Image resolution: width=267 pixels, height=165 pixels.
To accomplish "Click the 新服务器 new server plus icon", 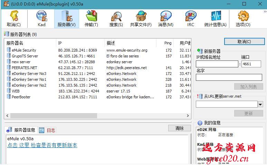I will point(200,51).
